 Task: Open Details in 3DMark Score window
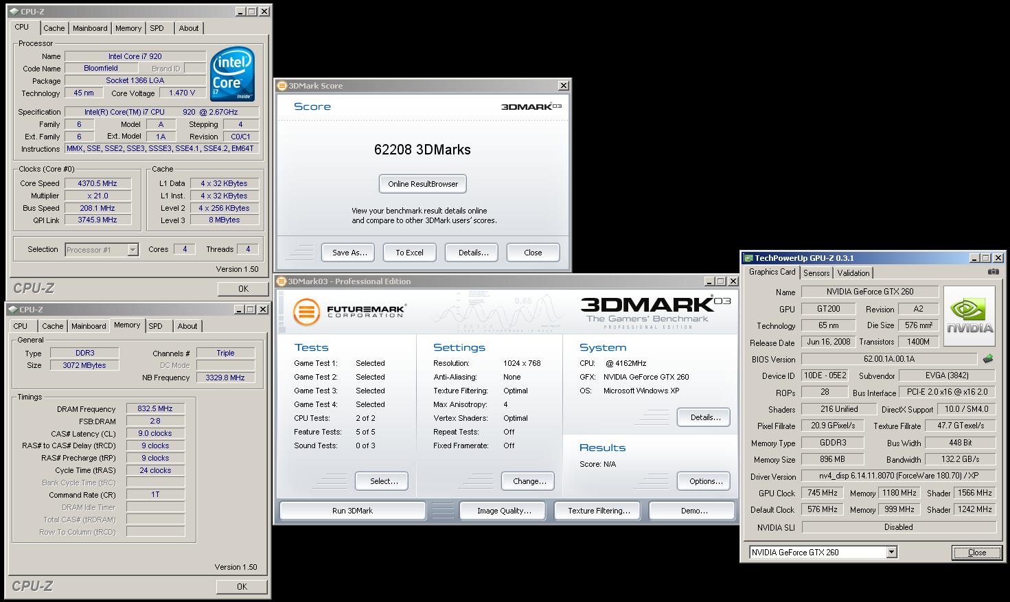[471, 253]
